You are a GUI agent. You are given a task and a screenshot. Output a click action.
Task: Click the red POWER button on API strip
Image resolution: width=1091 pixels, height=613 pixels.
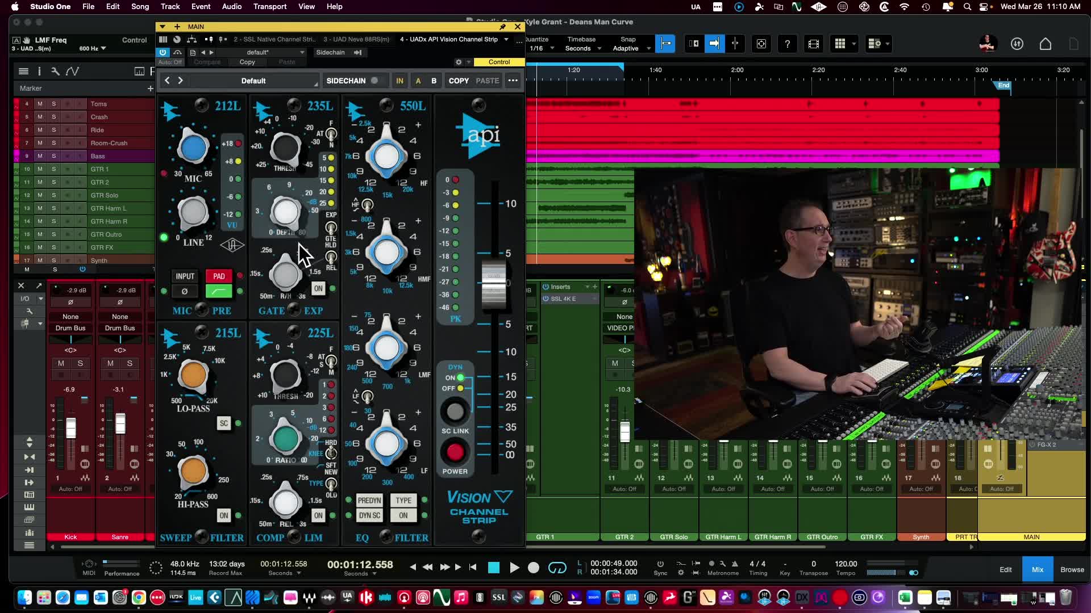[455, 452]
